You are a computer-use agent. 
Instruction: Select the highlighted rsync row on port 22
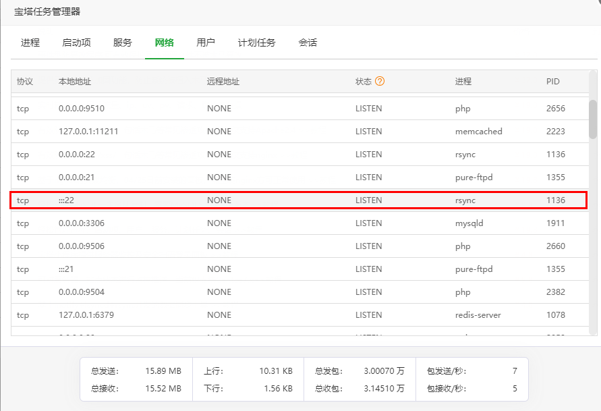[297, 200]
